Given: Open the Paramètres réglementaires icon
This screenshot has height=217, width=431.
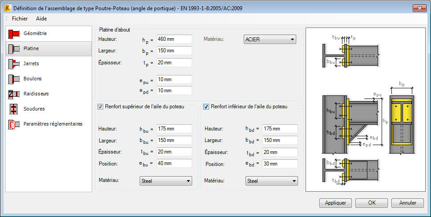Looking at the screenshot, I should pyautogui.click(x=14, y=124).
